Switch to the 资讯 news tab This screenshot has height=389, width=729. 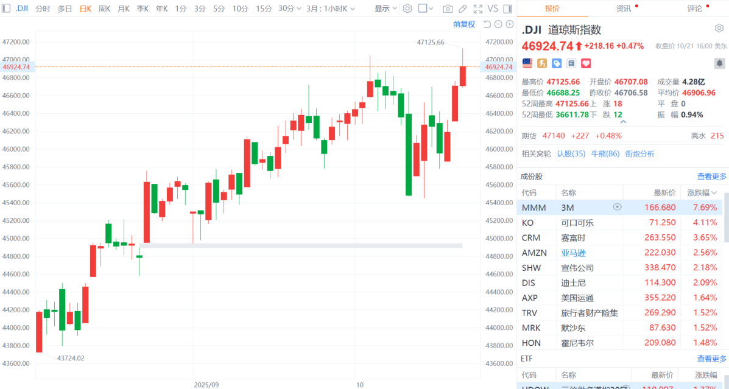click(623, 9)
